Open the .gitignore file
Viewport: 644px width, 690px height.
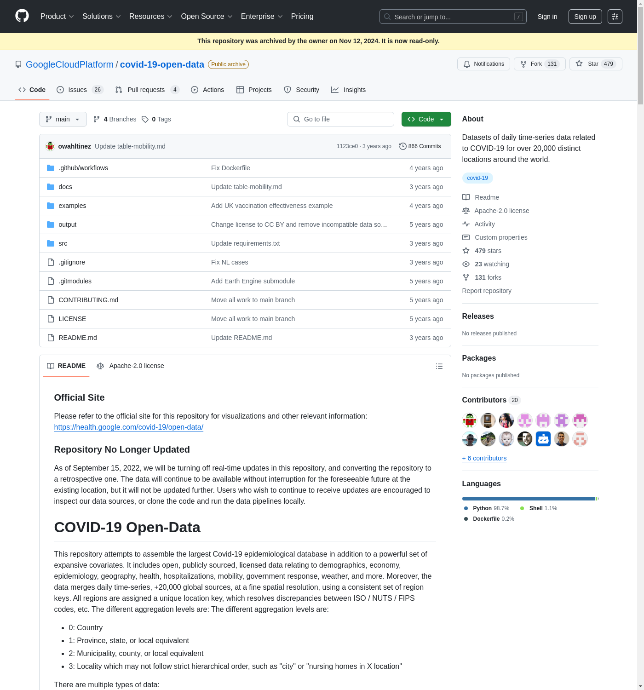coord(72,262)
